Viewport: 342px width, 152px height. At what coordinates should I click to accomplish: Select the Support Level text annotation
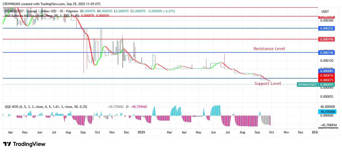point(268,84)
